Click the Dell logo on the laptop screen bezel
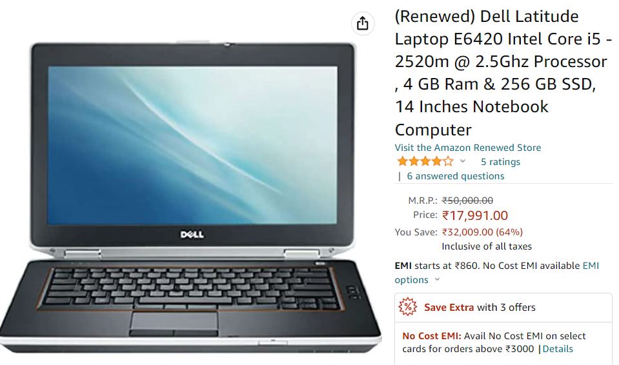 (x=192, y=234)
